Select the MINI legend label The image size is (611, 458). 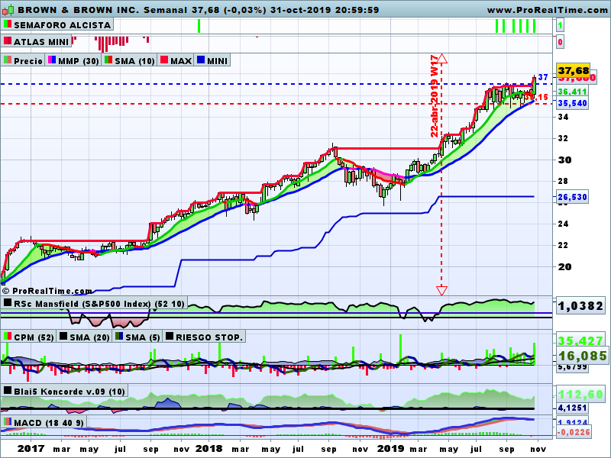(x=218, y=61)
